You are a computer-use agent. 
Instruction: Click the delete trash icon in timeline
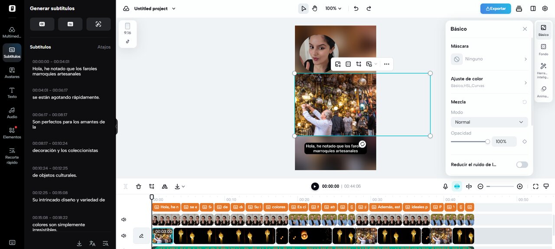click(x=139, y=187)
